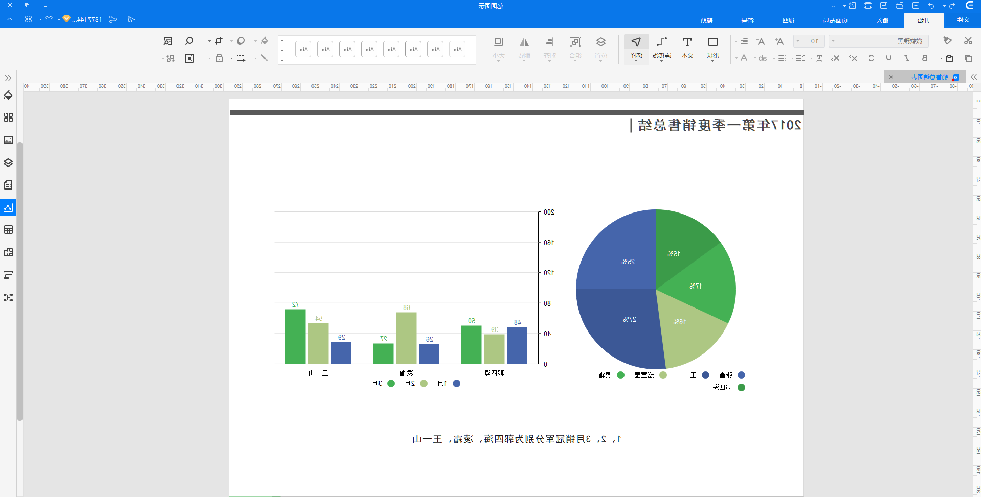Click the fit-to-frame focus icon
981x497 pixels.
(189, 58)
